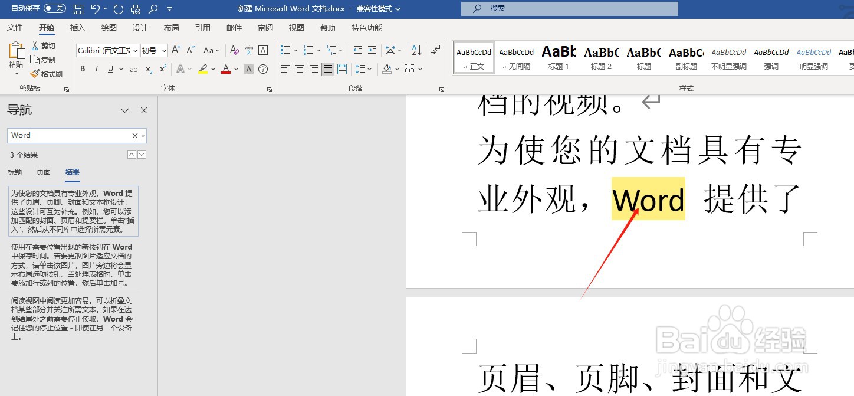The image size is (854, 396).
Task: Jump to next search result arrow
Action: (x=142, y=155)
